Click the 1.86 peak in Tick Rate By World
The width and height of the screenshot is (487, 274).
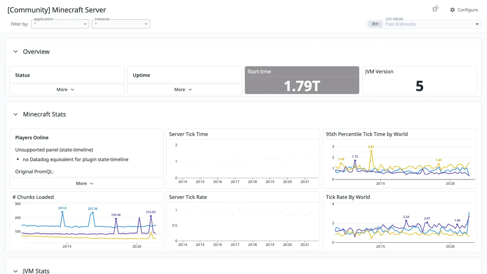pos(457,225)
